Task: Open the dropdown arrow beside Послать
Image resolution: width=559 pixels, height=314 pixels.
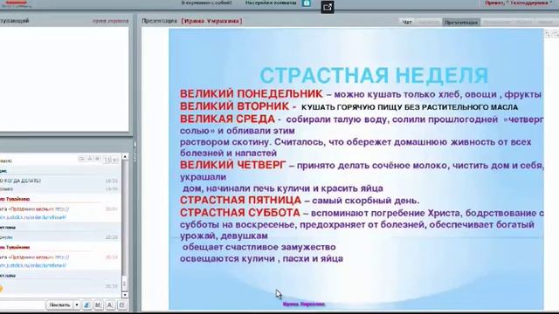Action: click(77, 305)
